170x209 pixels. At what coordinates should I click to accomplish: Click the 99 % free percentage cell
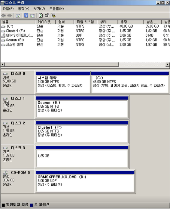166,45
